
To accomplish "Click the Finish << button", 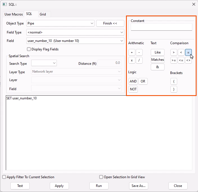I will coord(110,23).
